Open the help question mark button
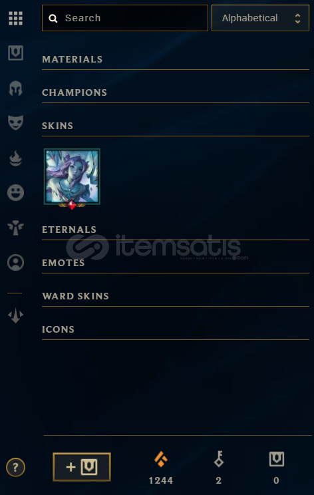Viewport: 314px width, 495px height. (15, 467)
